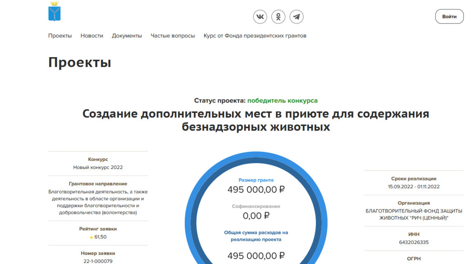470x264 pixels.
Task: Click the Номер заявки label
Action: pos(98,254)
